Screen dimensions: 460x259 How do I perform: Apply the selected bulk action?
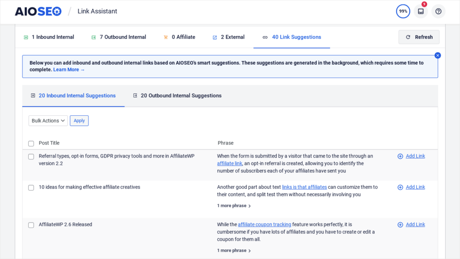(79, 121)
